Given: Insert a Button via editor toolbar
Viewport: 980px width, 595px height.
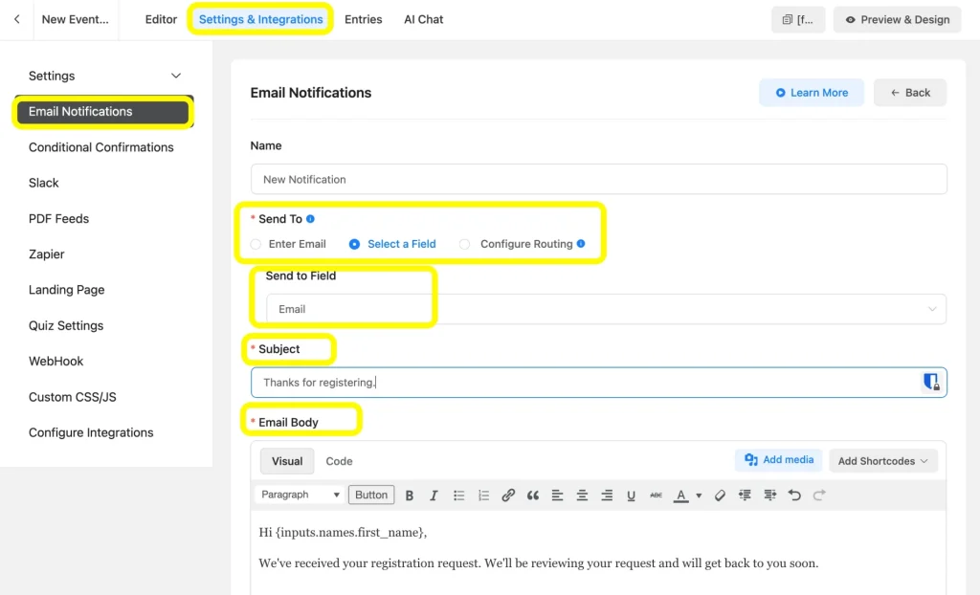Looking at the screenshot, I should (x=371, y=495).
